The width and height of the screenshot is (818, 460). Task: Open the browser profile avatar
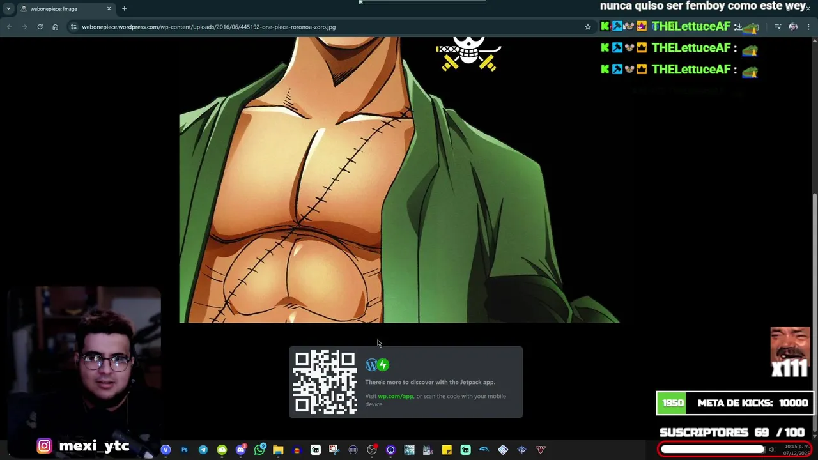[793, 27]
